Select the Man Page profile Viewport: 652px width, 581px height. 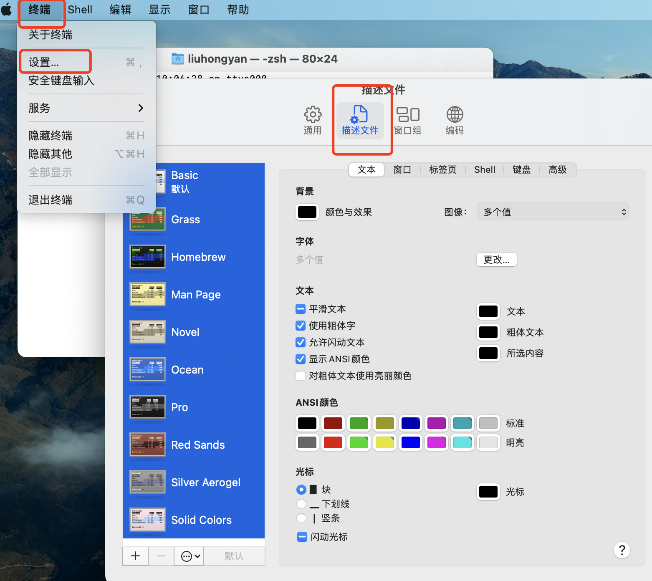point(194,294)
